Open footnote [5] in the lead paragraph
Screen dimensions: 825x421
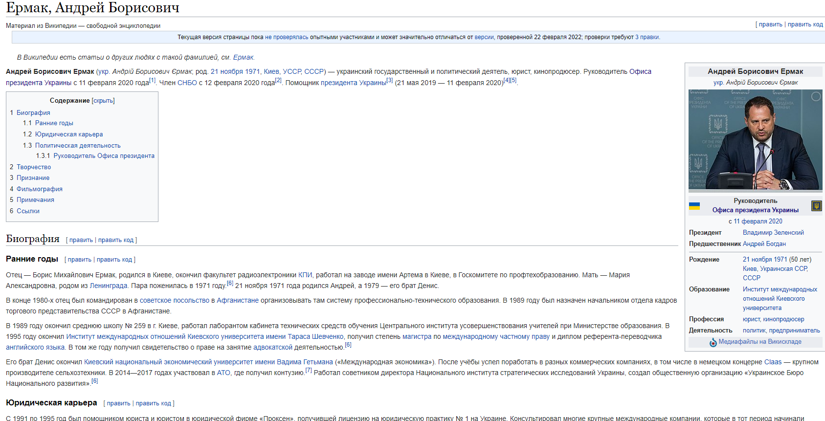[513, 80]
